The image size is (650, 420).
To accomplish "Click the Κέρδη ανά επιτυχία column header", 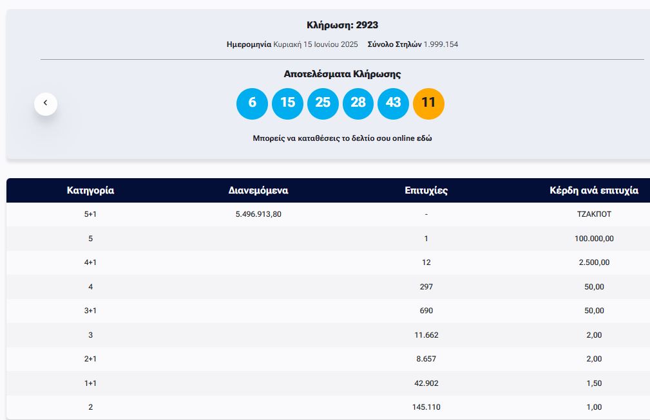I will click(x=594, y=190).
